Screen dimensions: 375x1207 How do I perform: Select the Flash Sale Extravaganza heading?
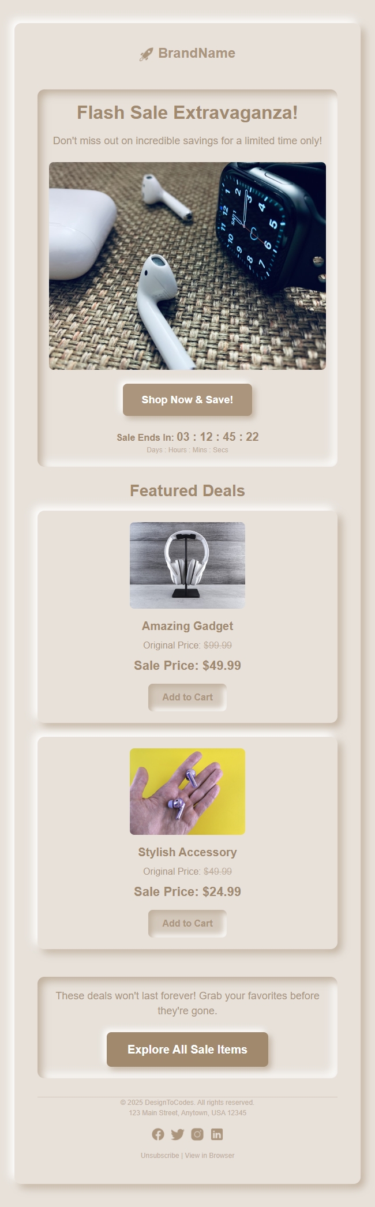(187, 113)
